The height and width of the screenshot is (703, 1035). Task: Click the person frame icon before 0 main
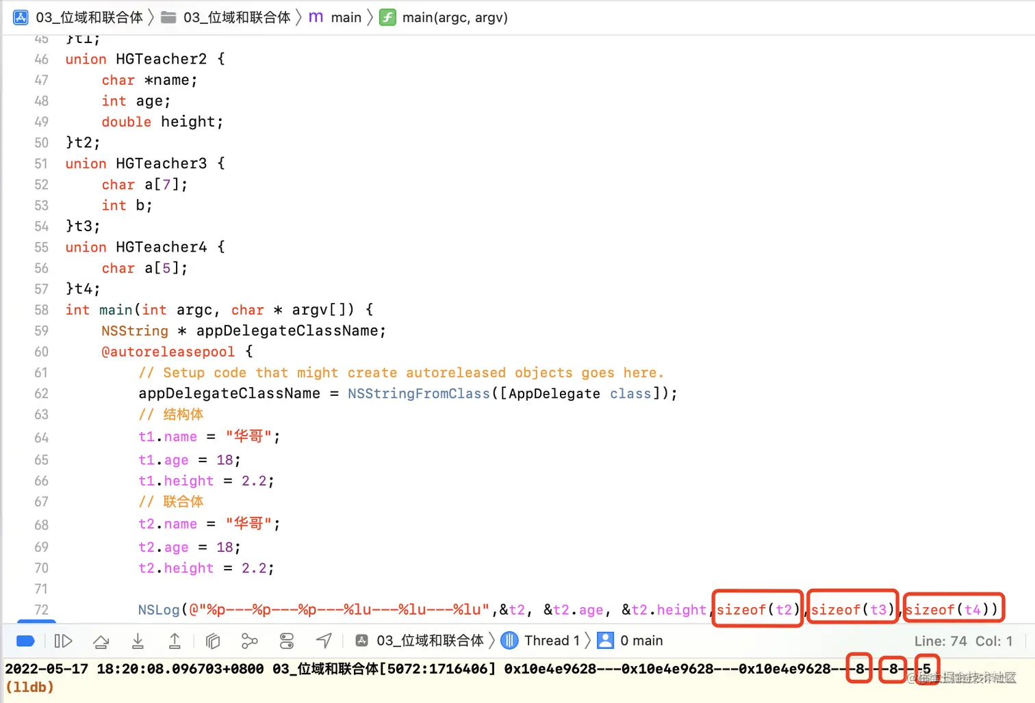pos(605,641)
